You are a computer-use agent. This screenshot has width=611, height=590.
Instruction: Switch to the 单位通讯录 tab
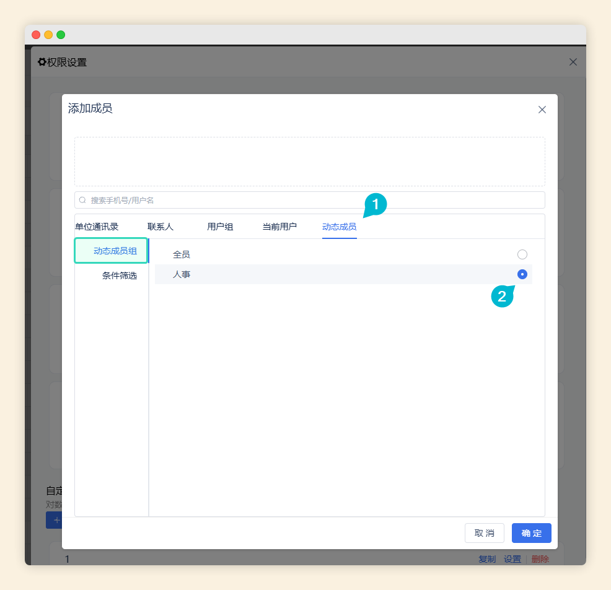tap(97, 227)
